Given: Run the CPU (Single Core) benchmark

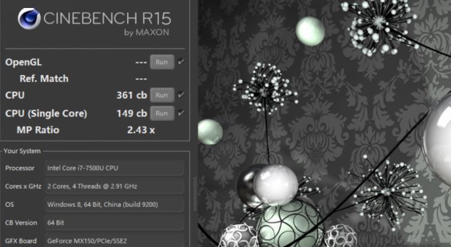Looking at the screenshot, I should (162, 113).
